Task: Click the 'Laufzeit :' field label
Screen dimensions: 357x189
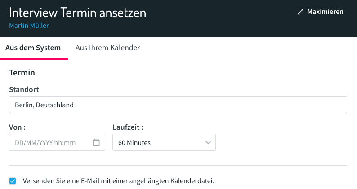Action: coord(128,127)
